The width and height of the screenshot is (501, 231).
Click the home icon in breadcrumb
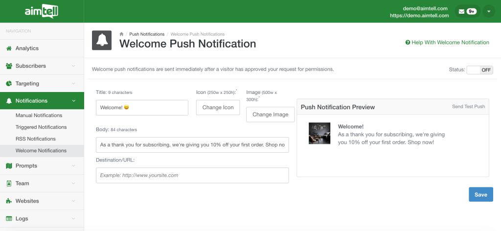121,34
